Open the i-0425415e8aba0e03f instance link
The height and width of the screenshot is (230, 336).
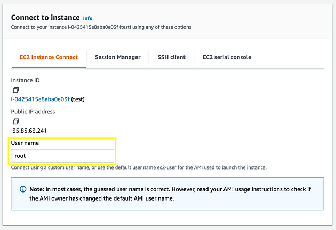pyautogui.click(x=41, y=99)
